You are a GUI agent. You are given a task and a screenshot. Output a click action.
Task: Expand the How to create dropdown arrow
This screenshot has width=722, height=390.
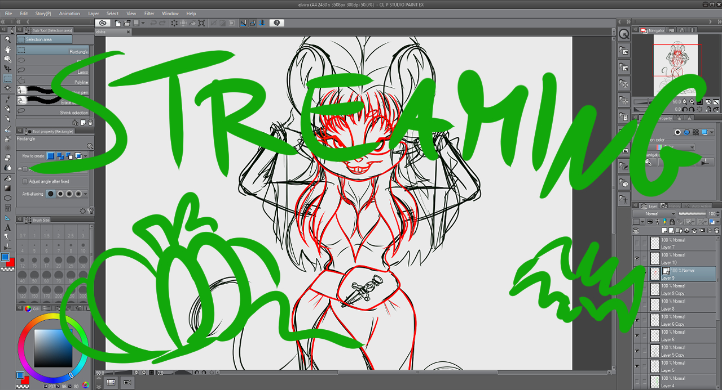point(85,156)
